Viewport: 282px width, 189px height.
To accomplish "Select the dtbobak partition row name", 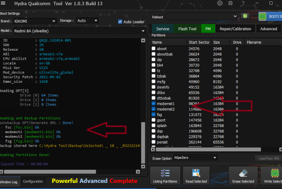I will click(x=164, y=98).
